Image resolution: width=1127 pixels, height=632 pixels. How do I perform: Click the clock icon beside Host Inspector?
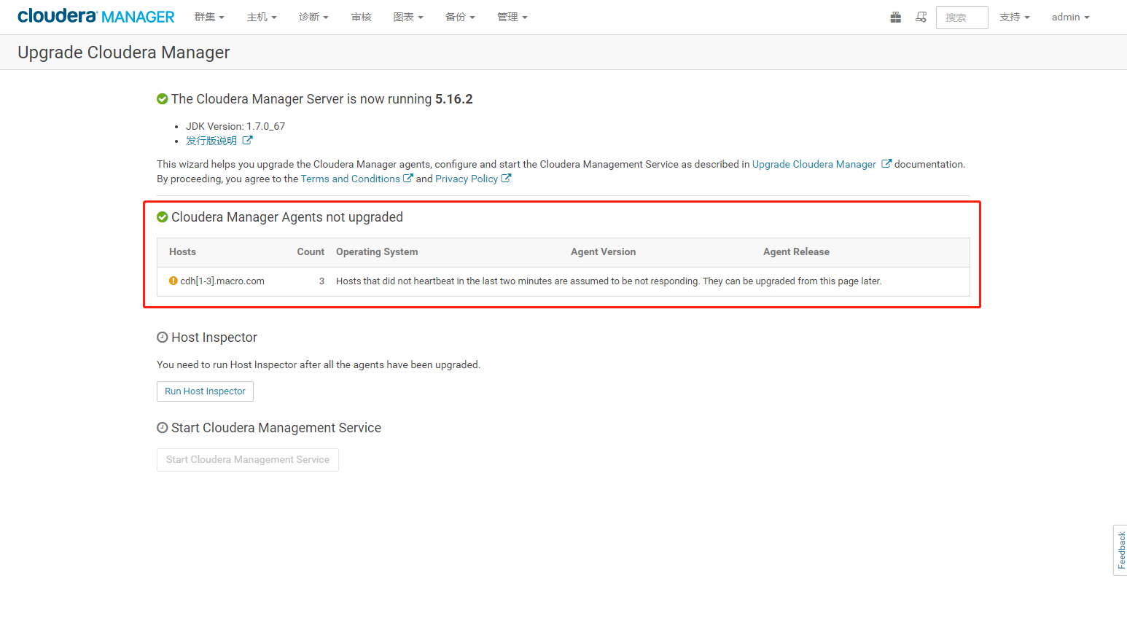tap(163, 338)
